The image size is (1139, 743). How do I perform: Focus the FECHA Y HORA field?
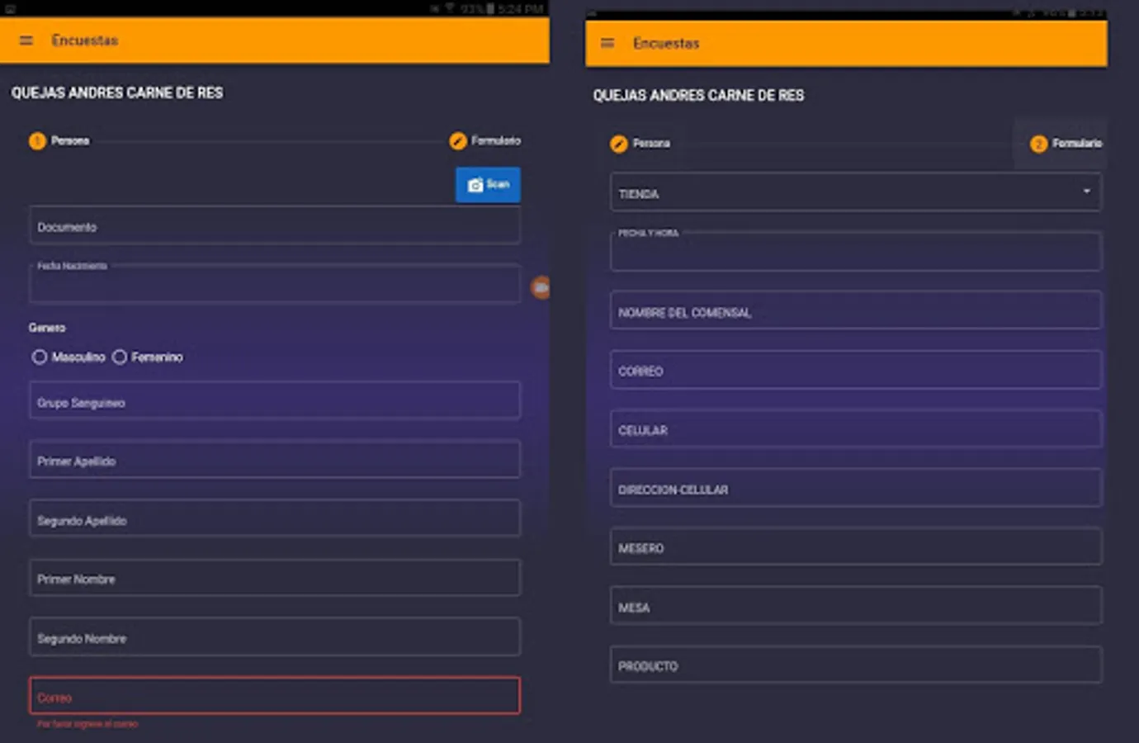856,252
